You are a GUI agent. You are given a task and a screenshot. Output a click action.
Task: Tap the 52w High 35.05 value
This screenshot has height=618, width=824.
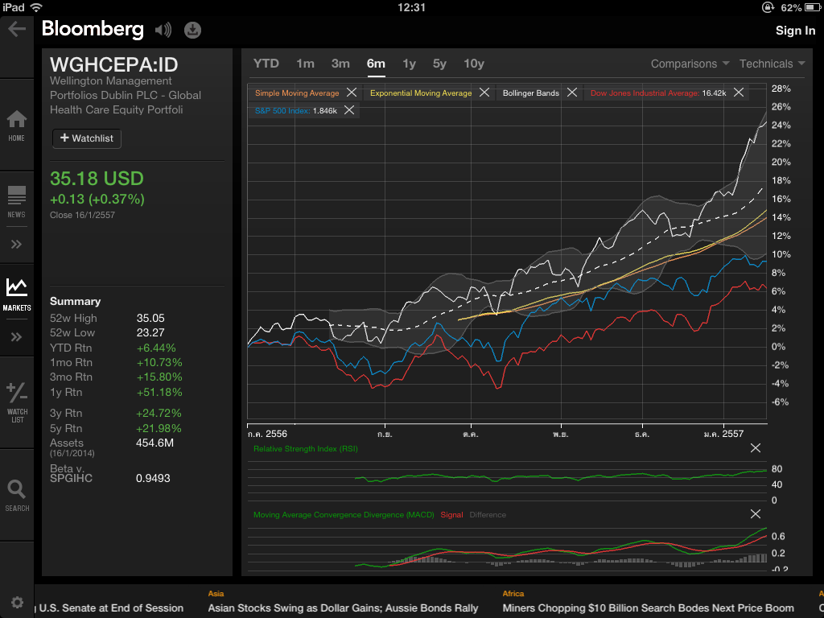click(150, 318)
